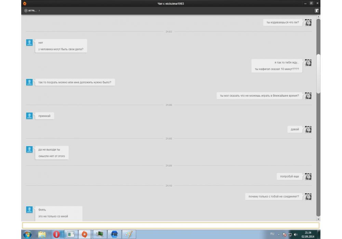342x239 pixels.
Task: Click the Origin logo in the title bar
Action: pyautogui.click(x=24, y=3)
